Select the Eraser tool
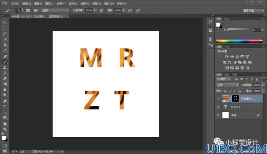Image resolution: width=267 pixels, height=154 pixels. (5, 79)
